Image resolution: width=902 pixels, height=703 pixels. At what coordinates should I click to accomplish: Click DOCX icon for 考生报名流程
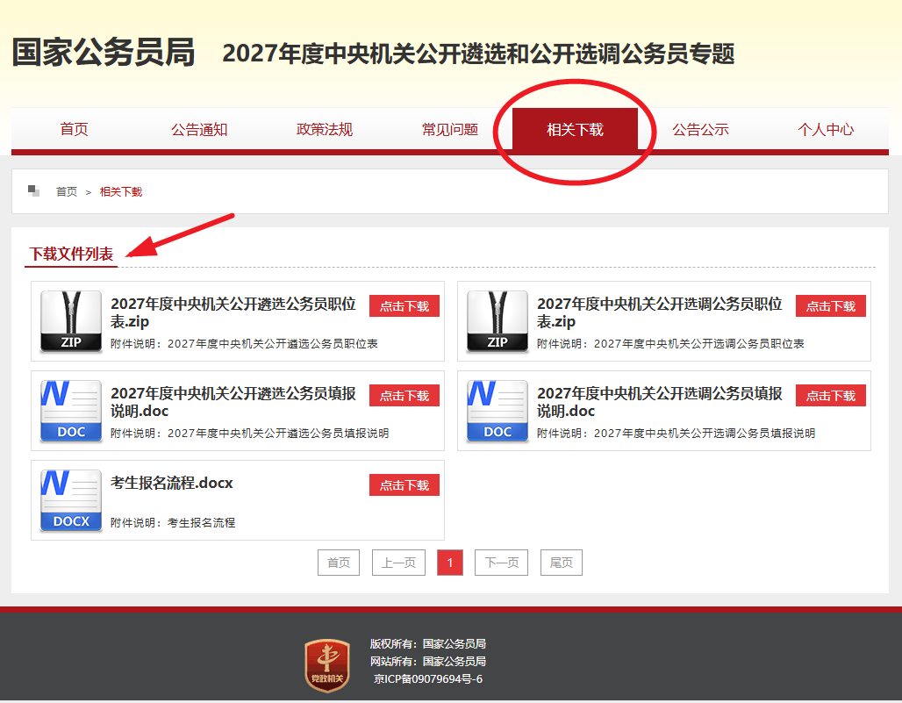tap(71, 500)
